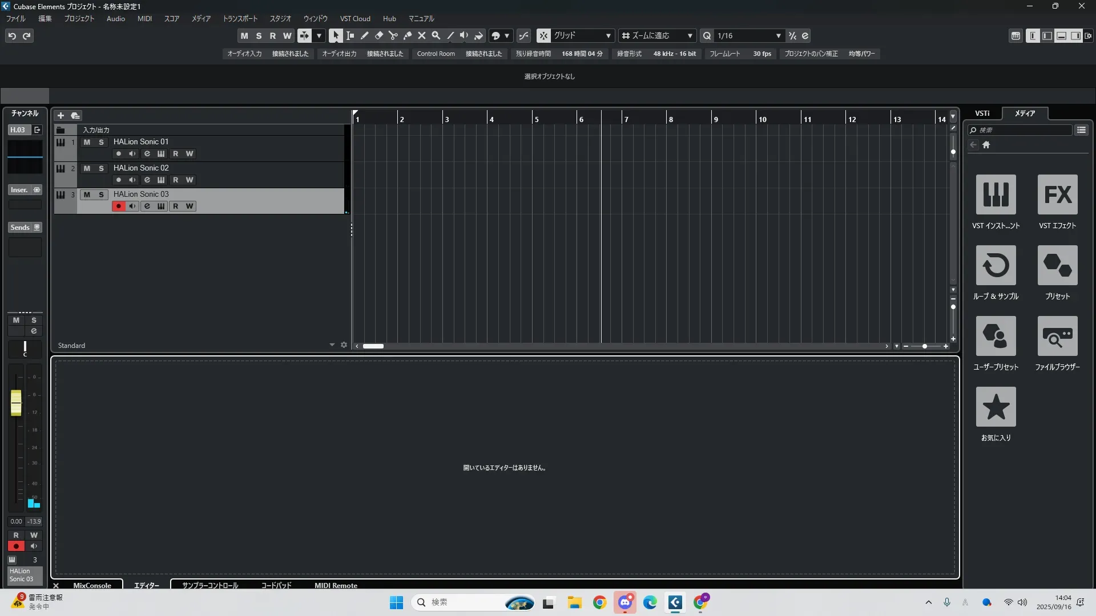Select the Split scissors tool
The height and width of the screenshot is (616, 1096).
[393, 35]
